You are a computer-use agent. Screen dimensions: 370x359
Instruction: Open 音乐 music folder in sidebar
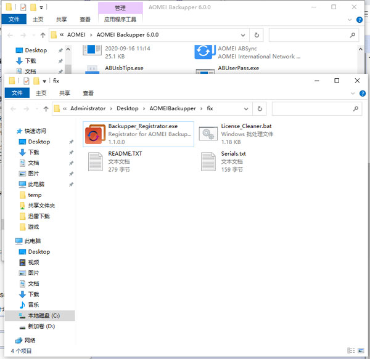[29, 305]
